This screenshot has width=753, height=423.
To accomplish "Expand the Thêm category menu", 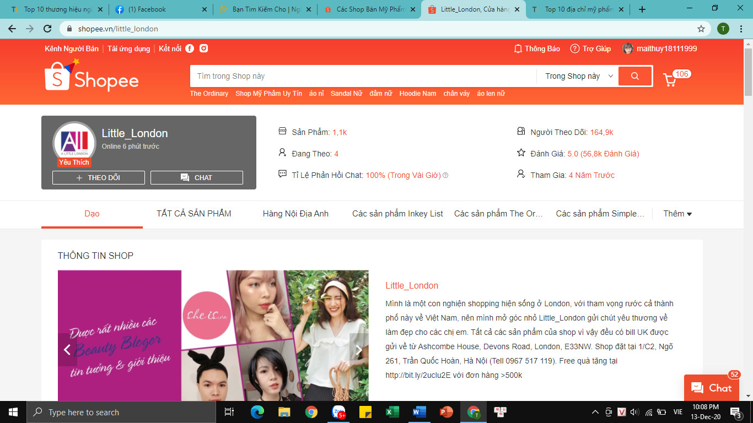I will pyautogui.click(x=677, y=214).
